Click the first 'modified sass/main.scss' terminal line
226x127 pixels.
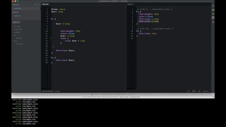tap(25, 99)
